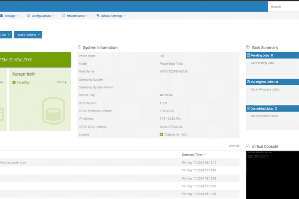This screenshot has width=299, height=199.
Task: Sort by Date and Time column chevron
Action: click(204, 154)
